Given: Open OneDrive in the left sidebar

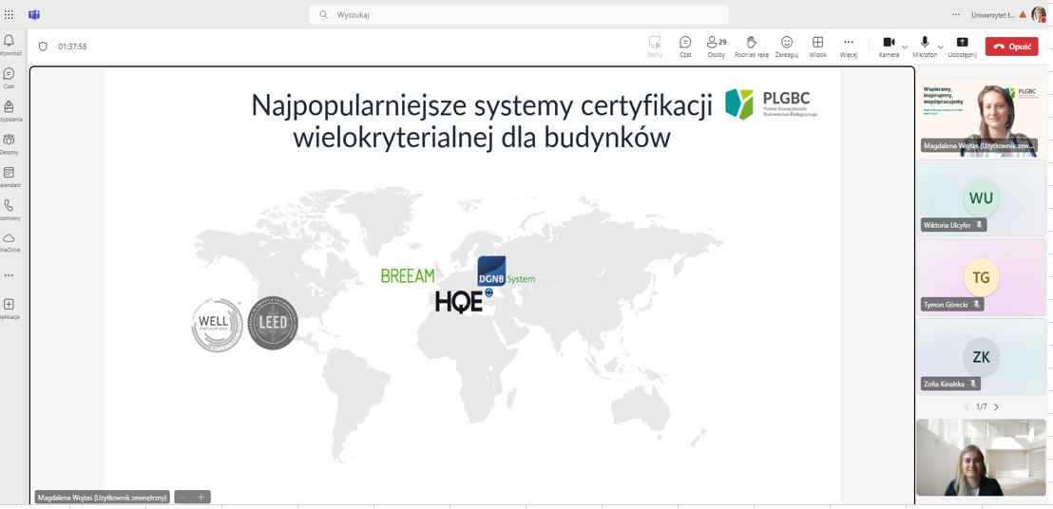Looking at the screenshot, I should coord(9,242).
